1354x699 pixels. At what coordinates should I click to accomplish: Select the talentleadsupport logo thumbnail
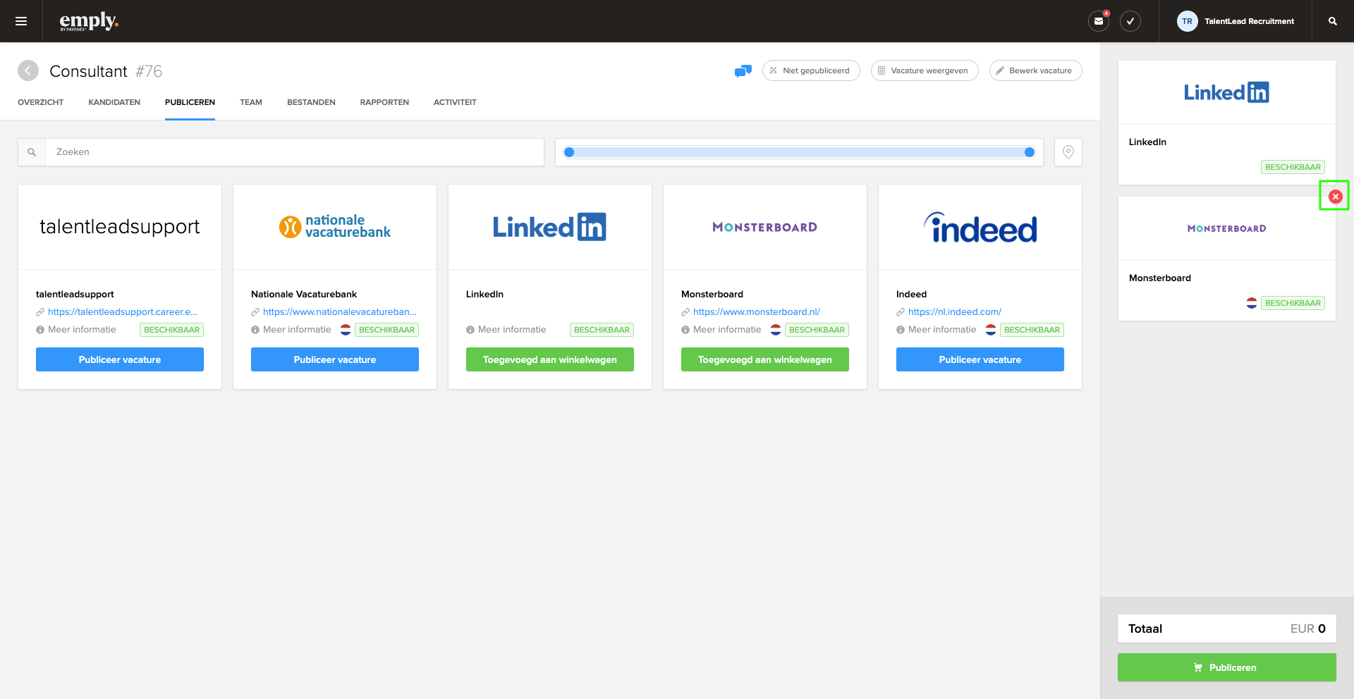click(120, 227)
